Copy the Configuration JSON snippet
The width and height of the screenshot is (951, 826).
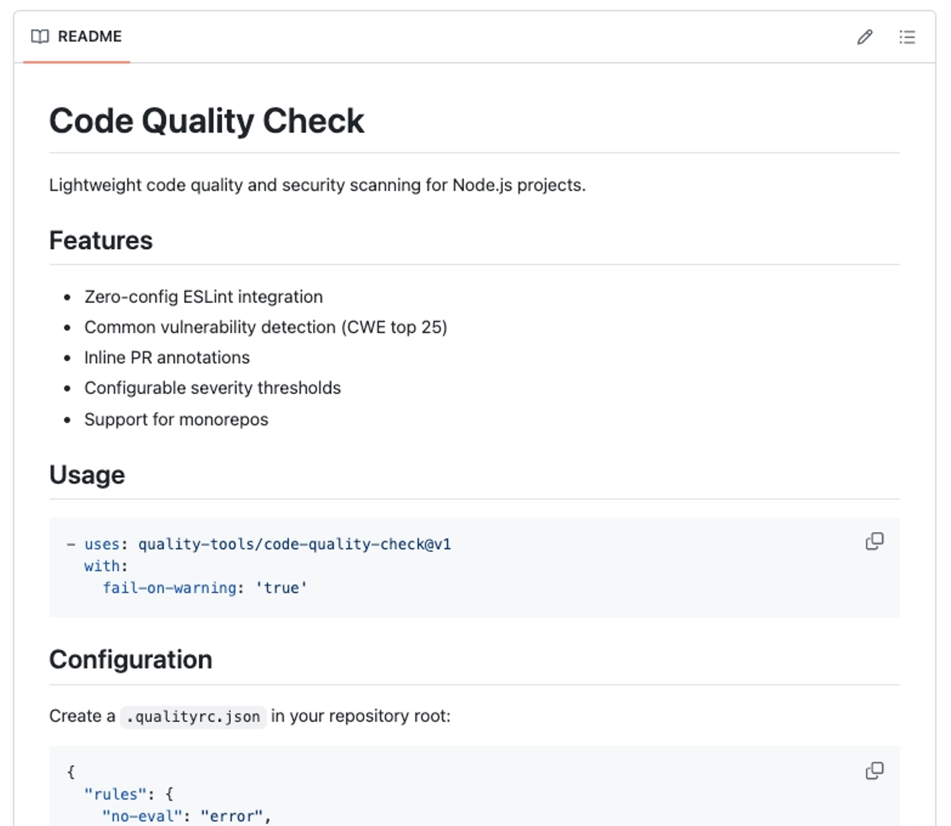click(874, 771)
